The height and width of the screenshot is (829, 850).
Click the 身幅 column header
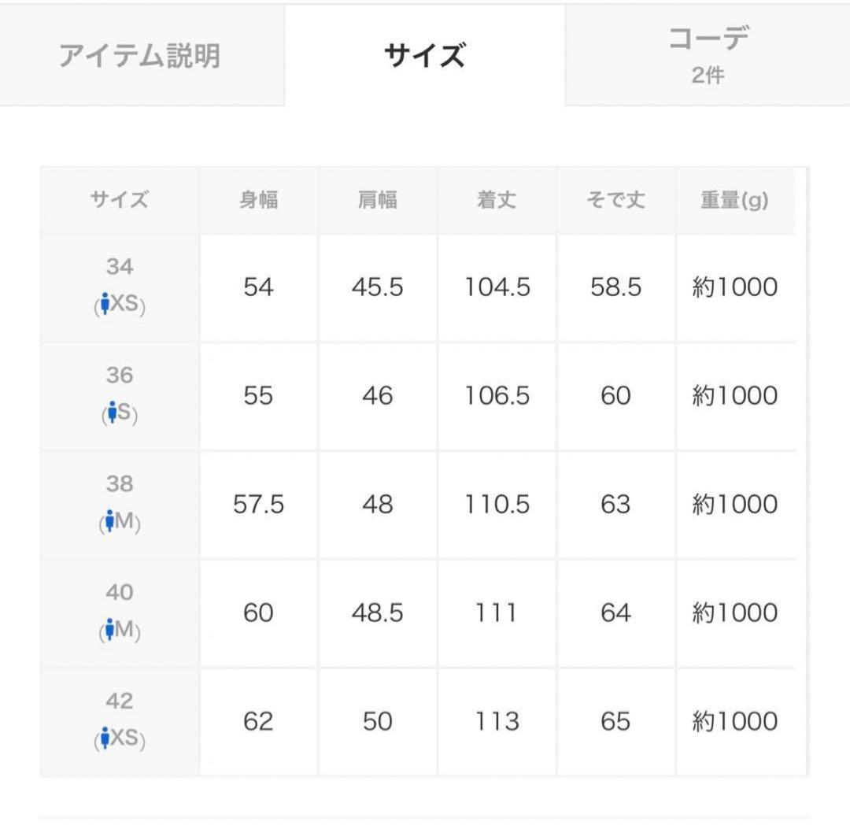258,200
